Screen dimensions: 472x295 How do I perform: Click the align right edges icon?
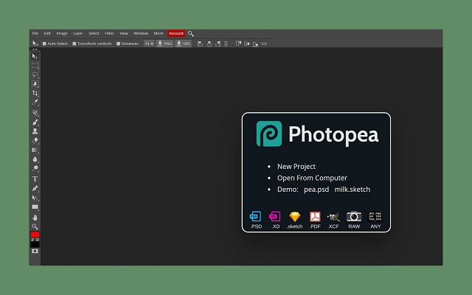[x=218, y=44]
